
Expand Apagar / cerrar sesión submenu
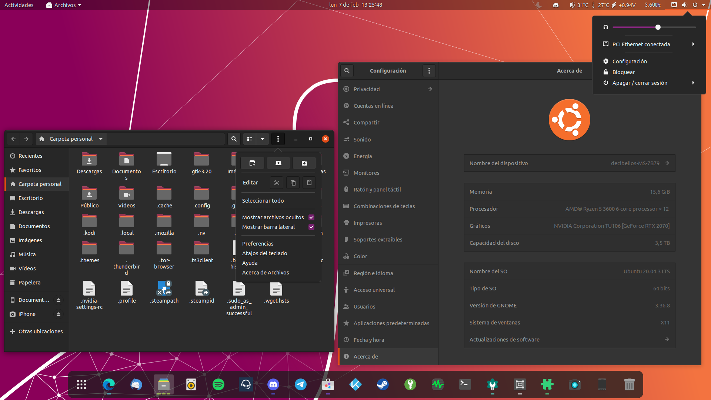[x=693, y=83]
